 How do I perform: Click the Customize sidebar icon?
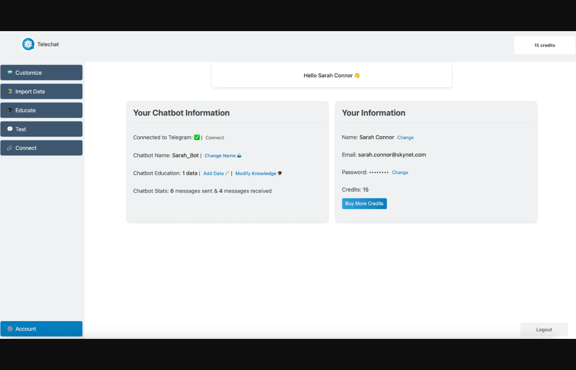click(10, 72)
